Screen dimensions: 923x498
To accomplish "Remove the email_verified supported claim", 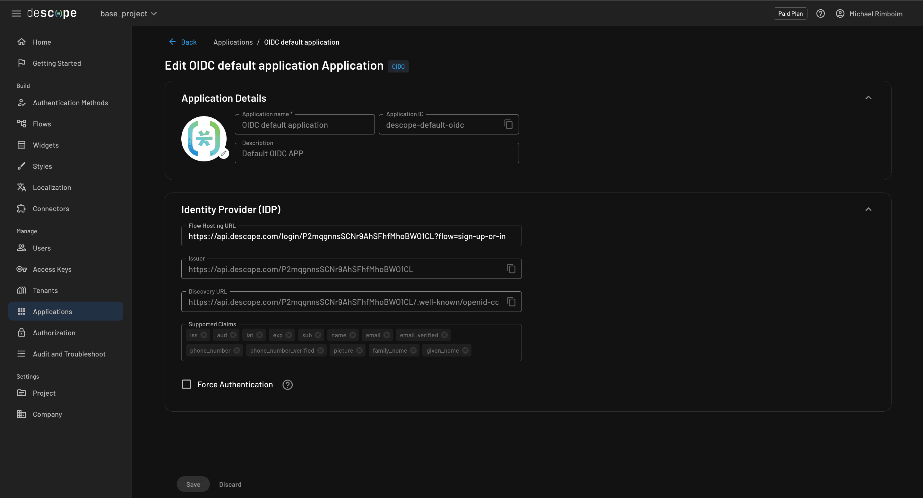I will pyautogui.click(x=444, y=335).
